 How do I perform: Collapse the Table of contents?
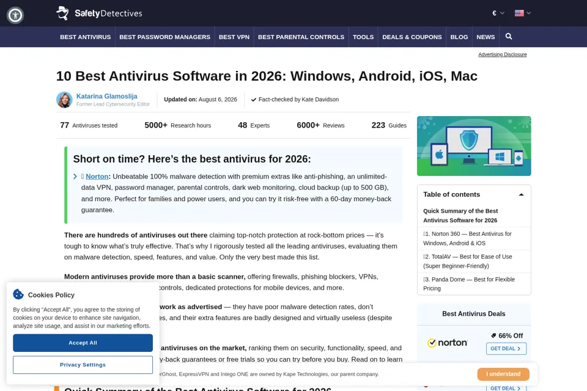tap(521, 194)
